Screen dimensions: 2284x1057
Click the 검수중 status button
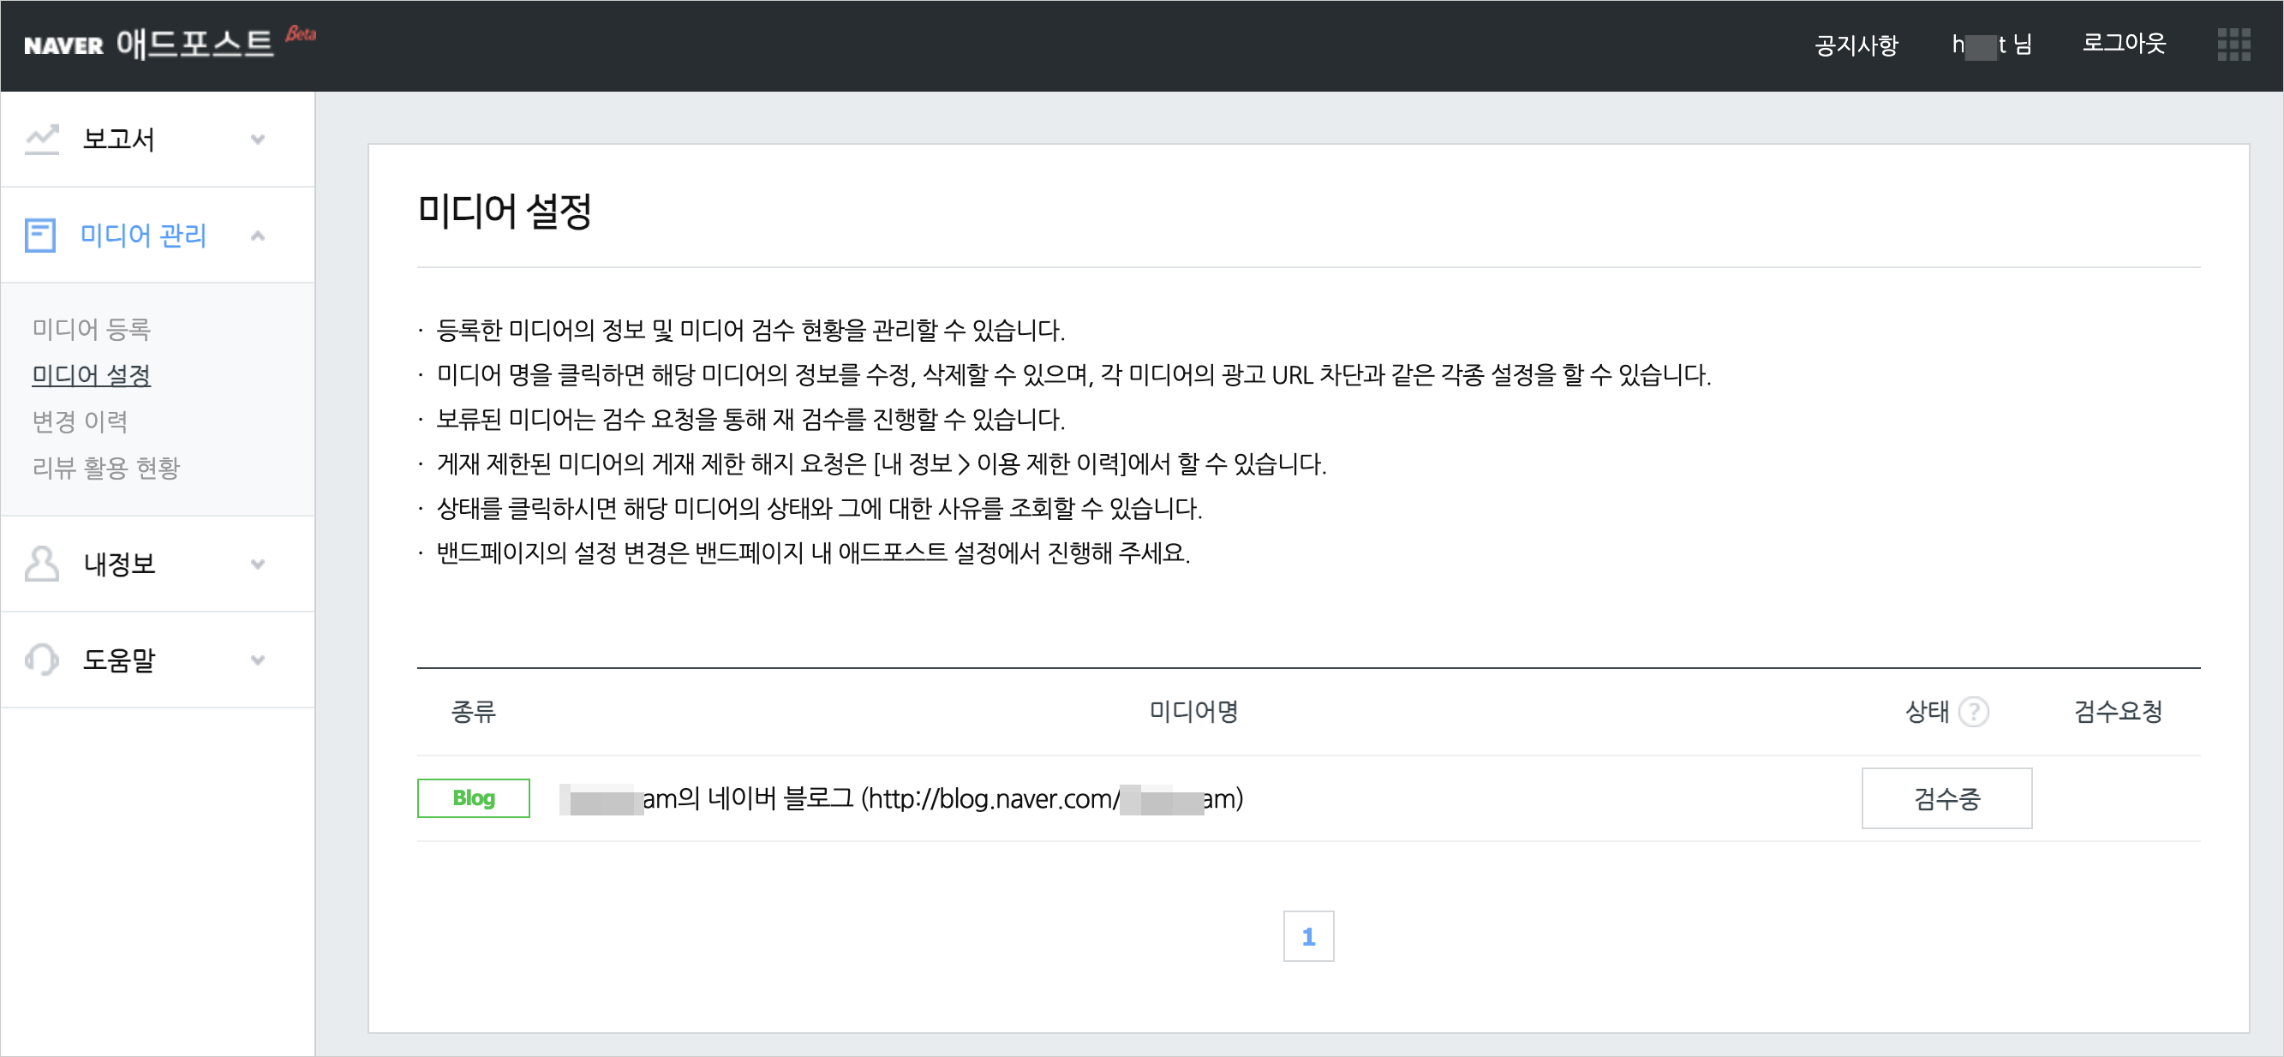click(x=1946, y=798)
